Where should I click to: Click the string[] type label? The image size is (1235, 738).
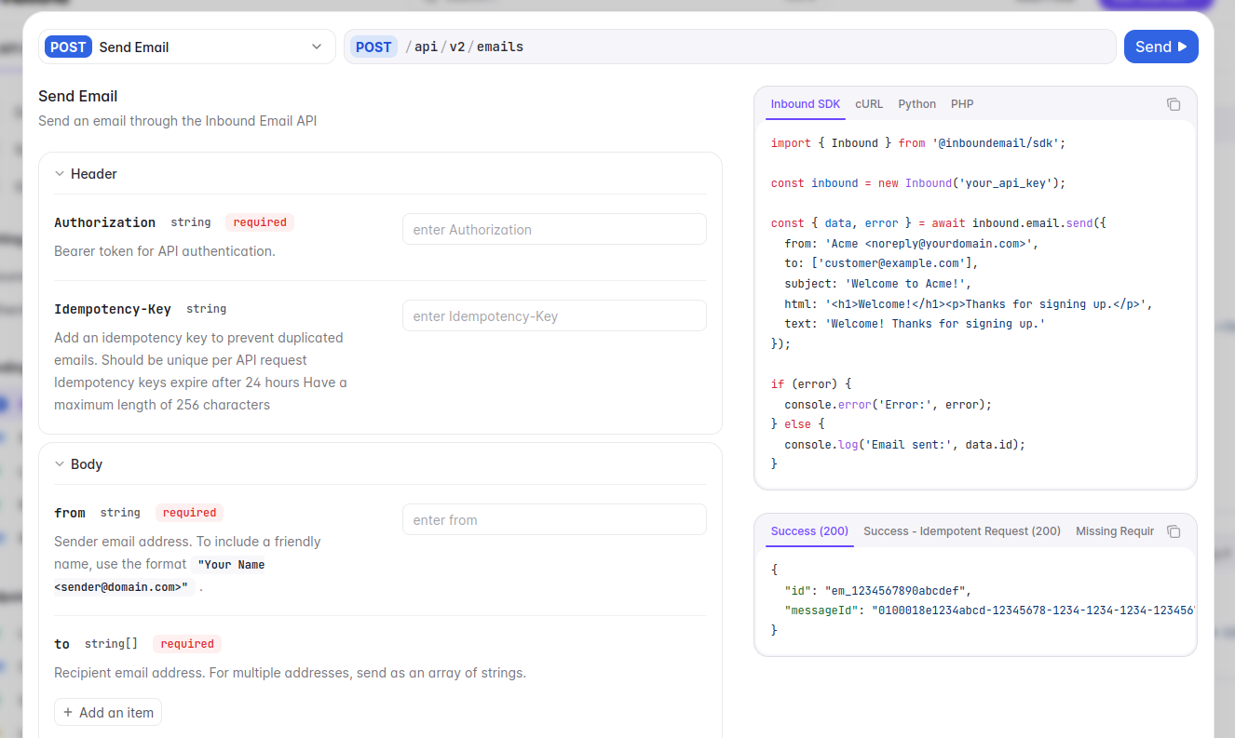(x=111, y=644)
